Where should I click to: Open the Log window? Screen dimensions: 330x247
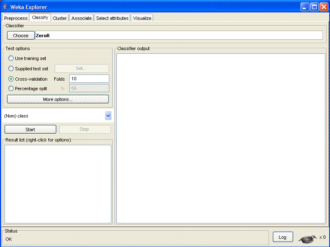(x=283, y=237)
